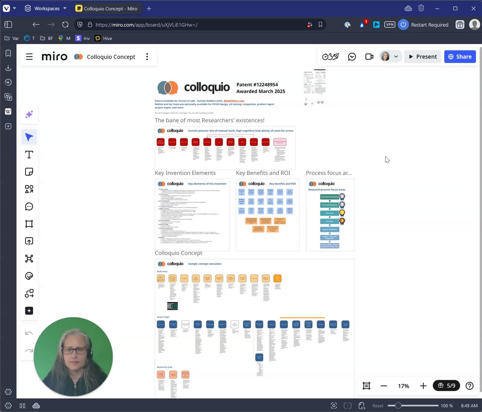Open the Miro help question mark
The image size is (482, 412).
(x=470, y=386)
